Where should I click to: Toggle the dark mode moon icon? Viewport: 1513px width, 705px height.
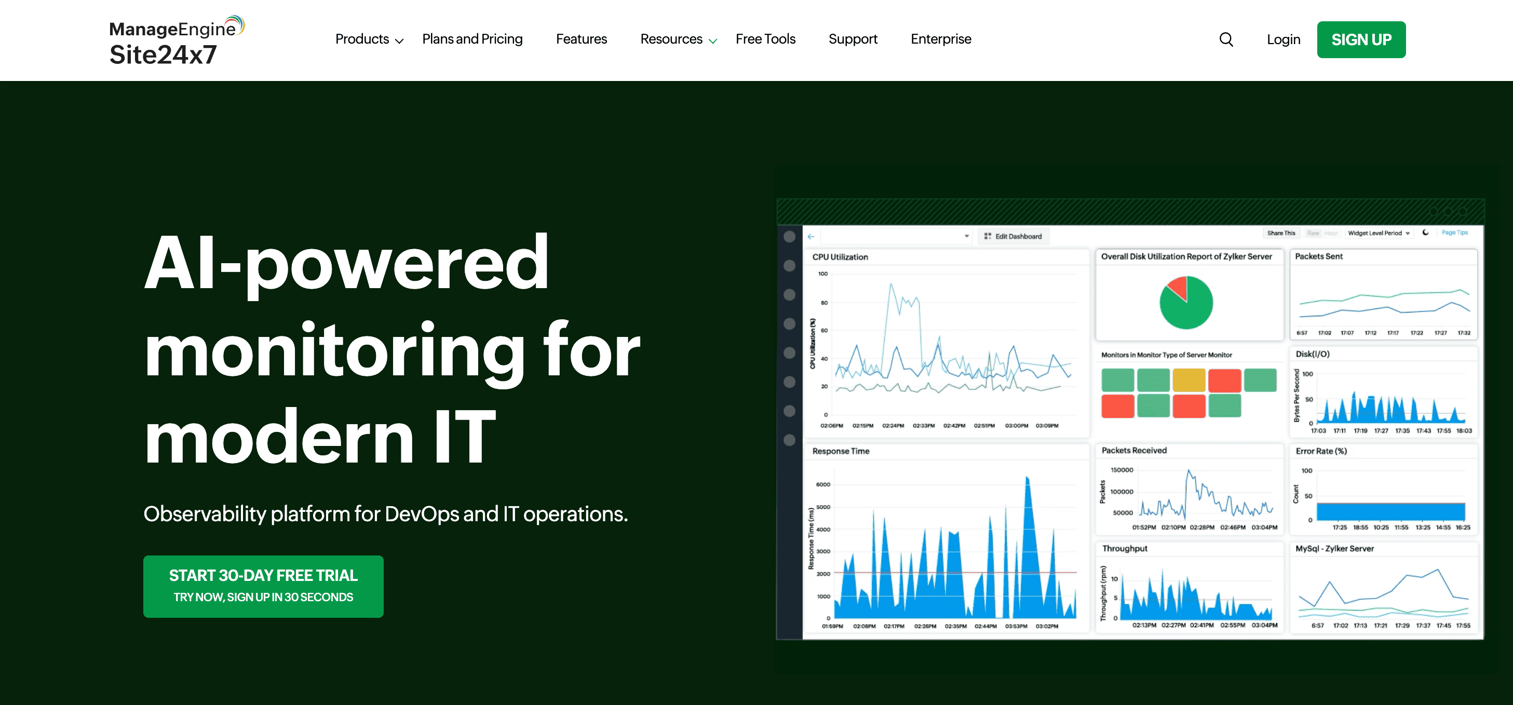tap(1425, 233)
